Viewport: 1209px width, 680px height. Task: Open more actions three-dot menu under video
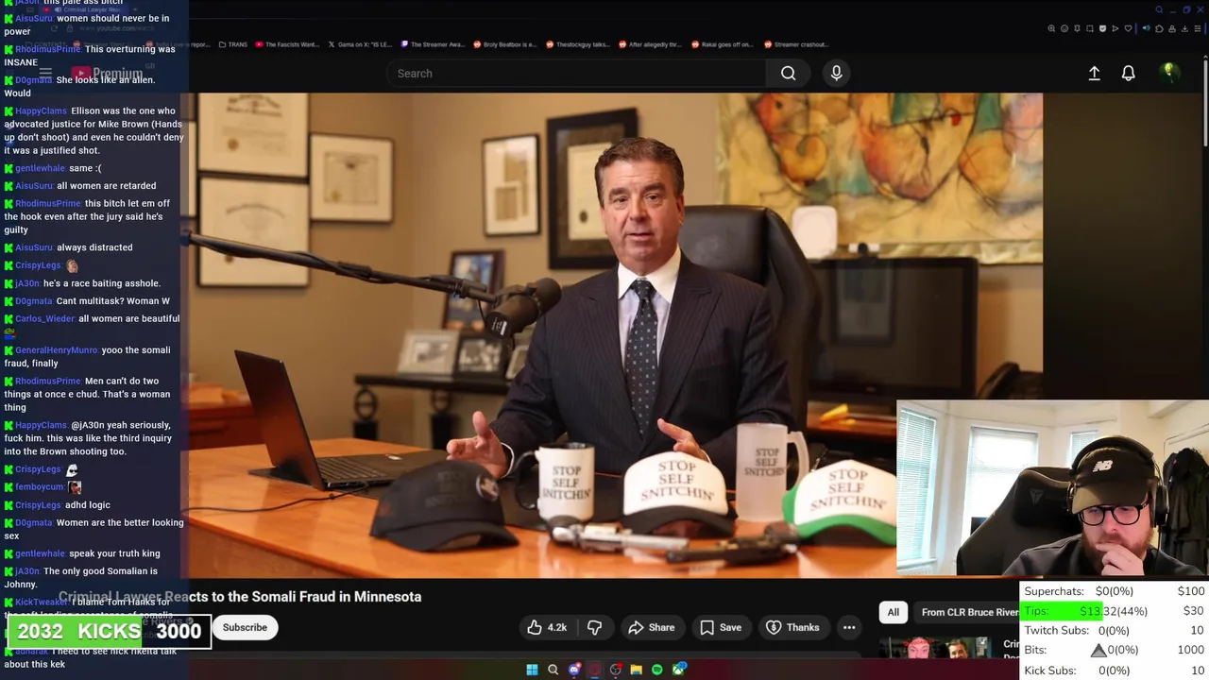(849, 627)
